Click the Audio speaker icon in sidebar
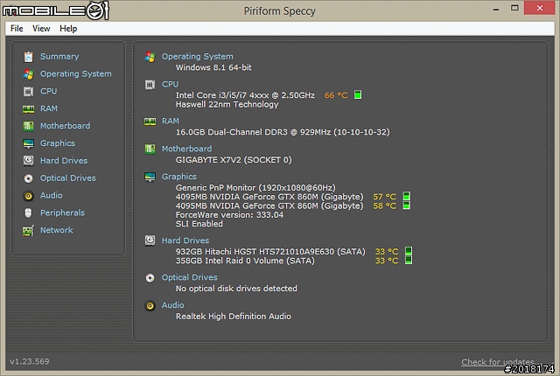 pos(29,196)
